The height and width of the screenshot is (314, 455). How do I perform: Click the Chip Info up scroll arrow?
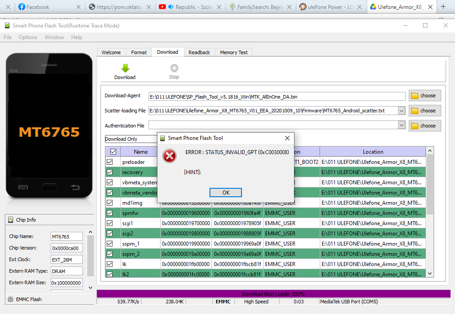point(90,232)
